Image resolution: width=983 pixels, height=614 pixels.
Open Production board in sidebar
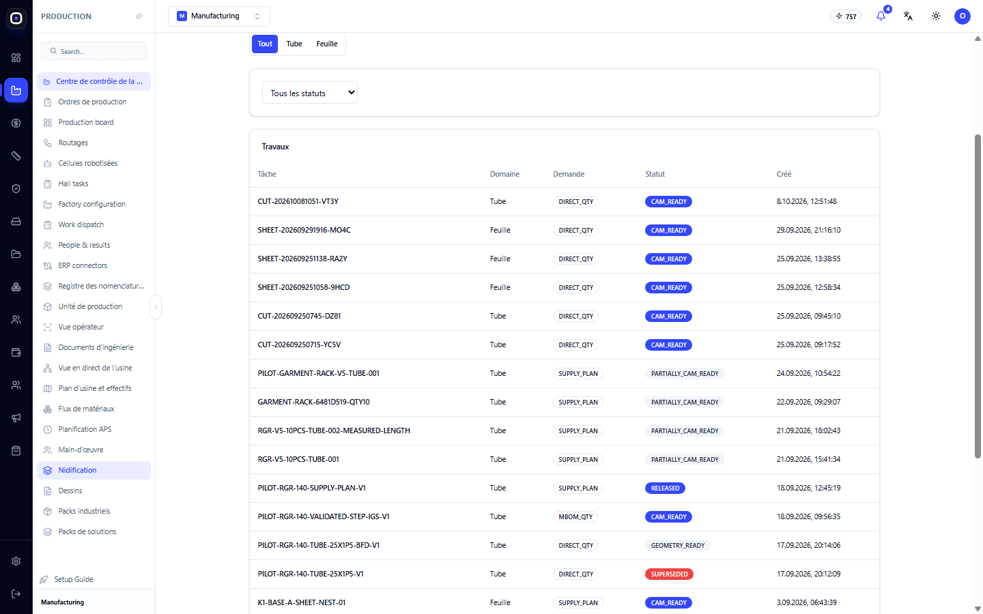pyautogui.click(x=94, y=122)
